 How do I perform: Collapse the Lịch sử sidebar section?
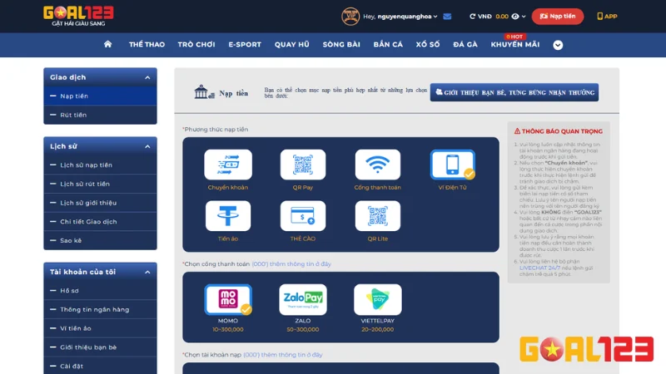click(147, 146)
